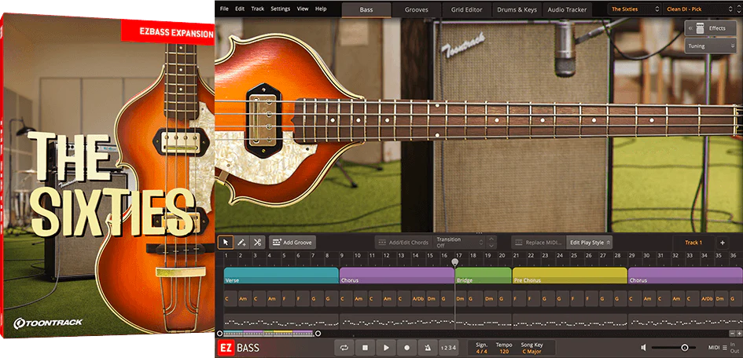Open the Clean DI - Pick preset dropdown
This screenshot has width=743, height=358.
700,9
